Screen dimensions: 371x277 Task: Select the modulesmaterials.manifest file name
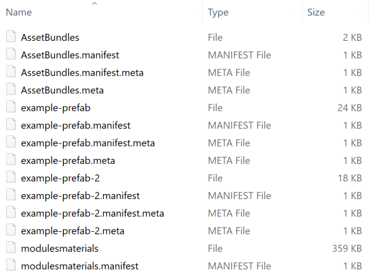(80, 266)
